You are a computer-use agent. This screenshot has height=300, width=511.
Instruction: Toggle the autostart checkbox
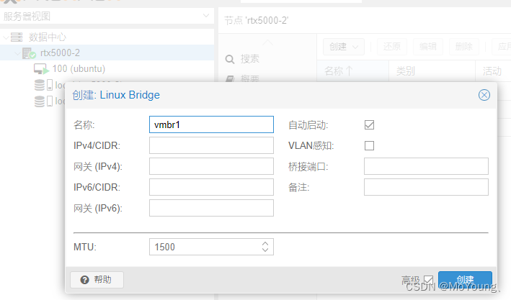point(370,124)
